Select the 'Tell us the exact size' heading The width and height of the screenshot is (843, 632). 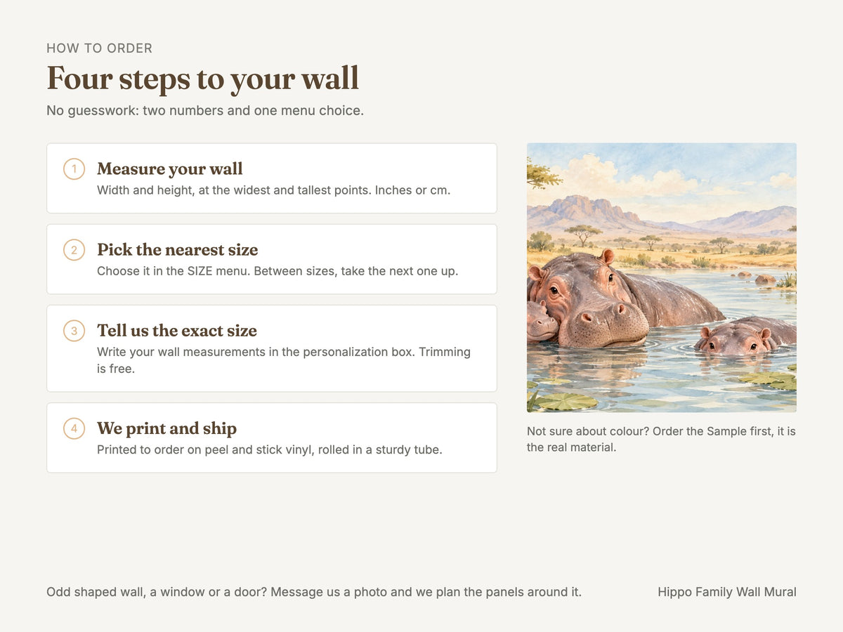[177, 331]
